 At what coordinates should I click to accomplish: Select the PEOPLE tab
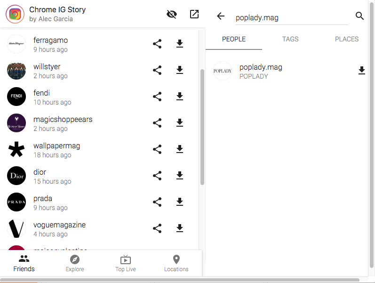(234, 39)
